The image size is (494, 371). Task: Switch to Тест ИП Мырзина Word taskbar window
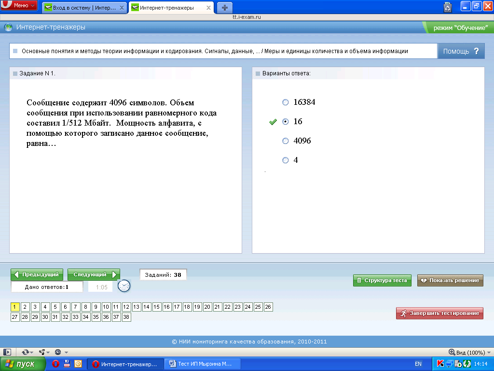coord(203,364)
